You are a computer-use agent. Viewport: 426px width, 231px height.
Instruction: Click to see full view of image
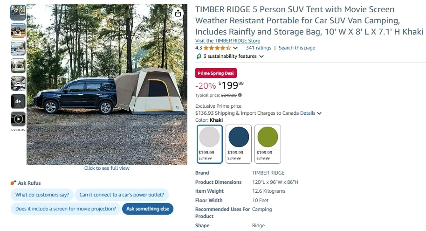(x=107, y=168)
